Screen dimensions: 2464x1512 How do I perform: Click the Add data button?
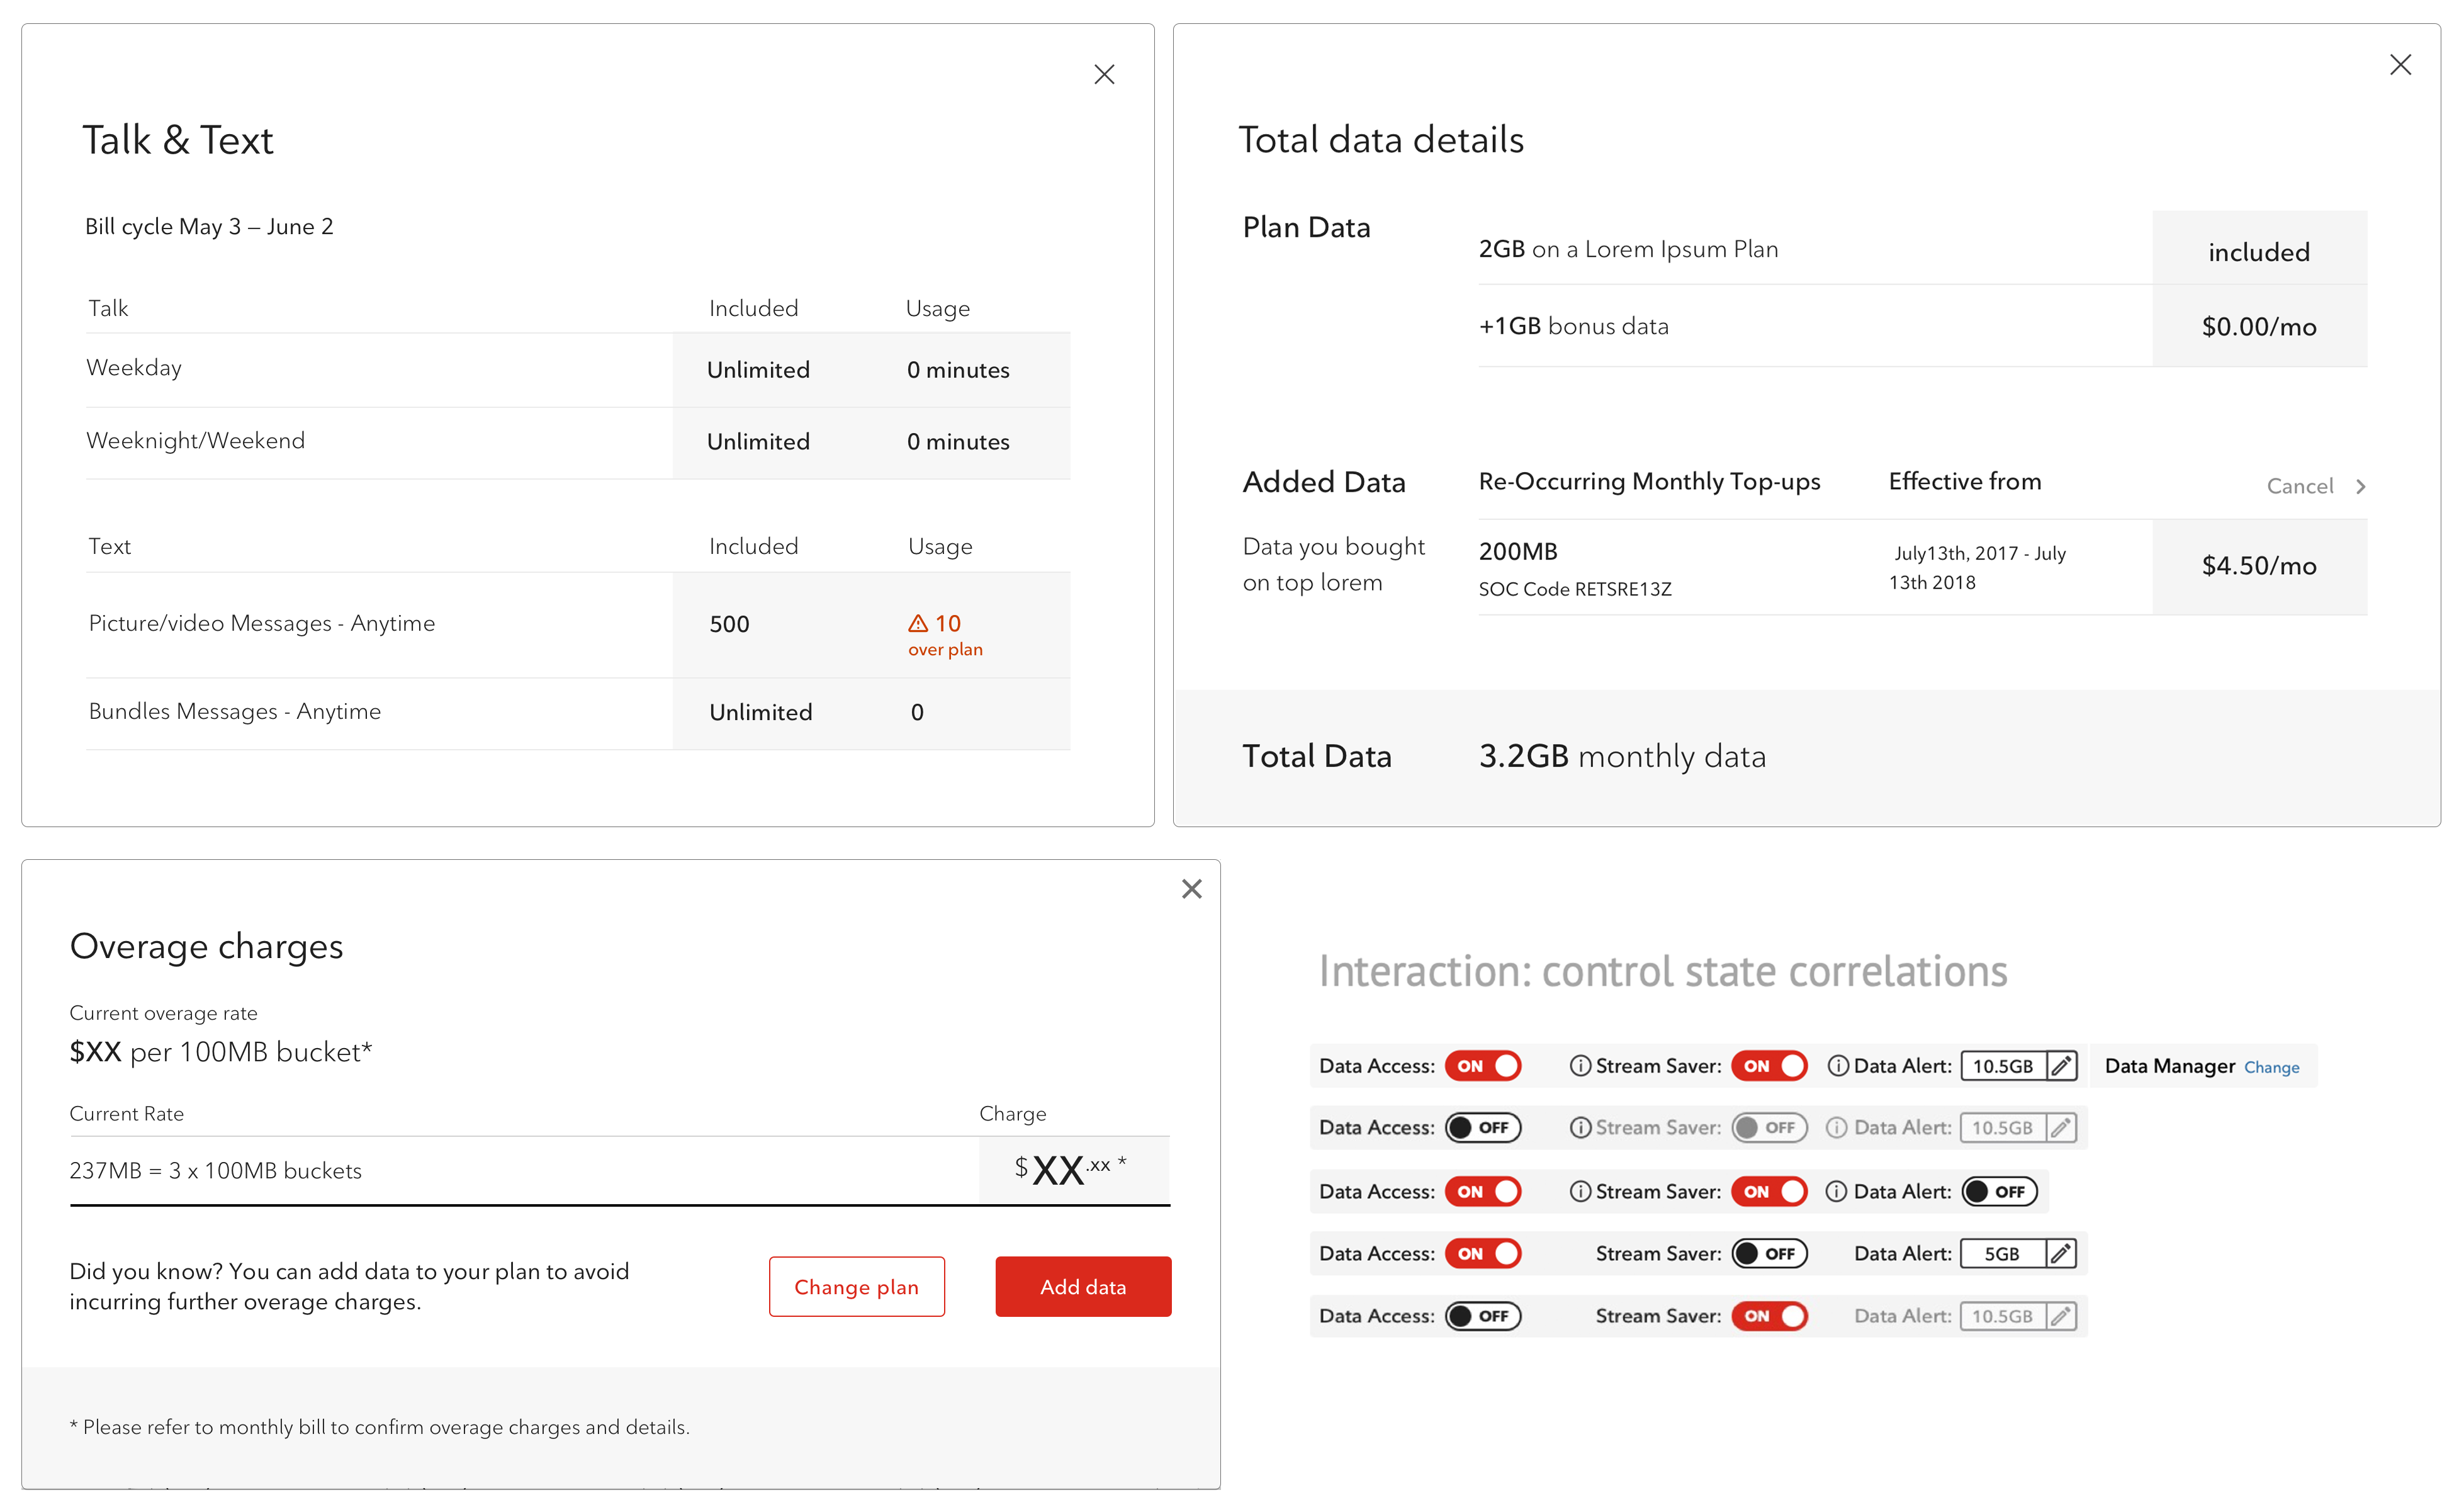pos(1083,1287)
